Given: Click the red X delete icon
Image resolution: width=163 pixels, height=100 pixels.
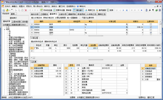Looking at the screenshot, I should click(x=26, y=10).
